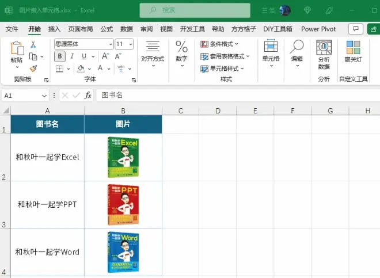Click the Insert Function fx button

click(88, 95)
